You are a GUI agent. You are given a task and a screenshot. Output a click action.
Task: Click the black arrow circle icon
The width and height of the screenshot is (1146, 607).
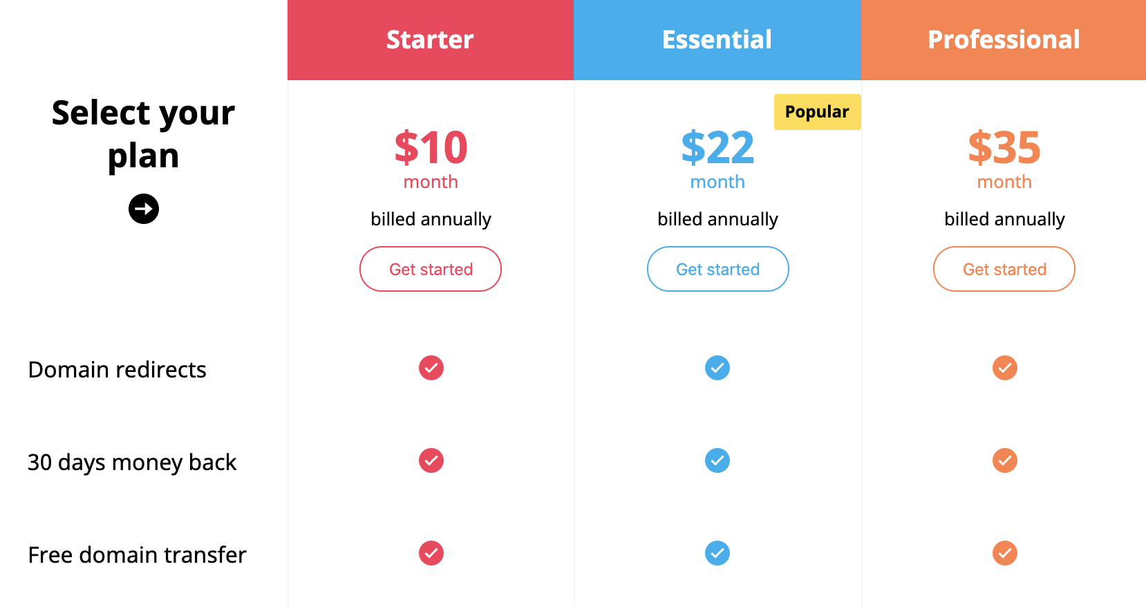(x=144, y=209)
